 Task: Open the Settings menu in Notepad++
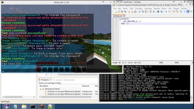[x=157, y=8]
